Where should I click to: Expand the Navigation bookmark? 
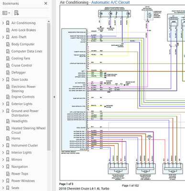click(3, 167)
